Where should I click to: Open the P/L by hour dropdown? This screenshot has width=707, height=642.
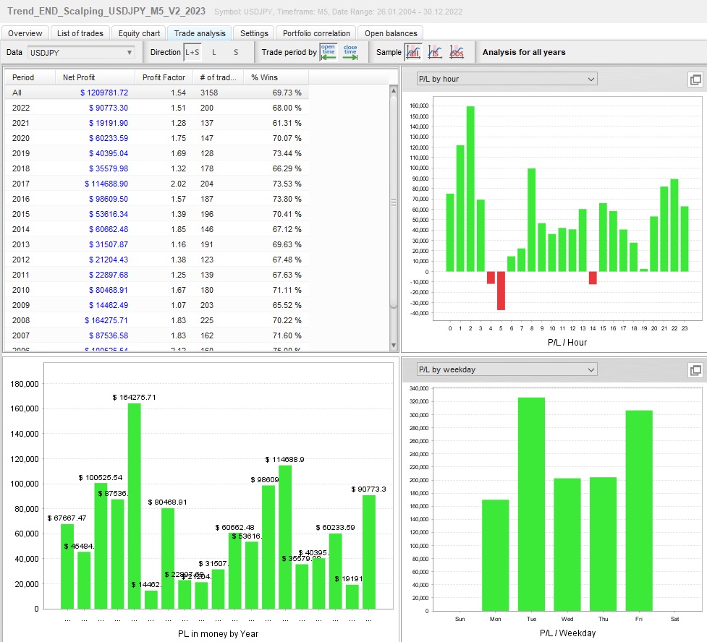coord(507,79)
